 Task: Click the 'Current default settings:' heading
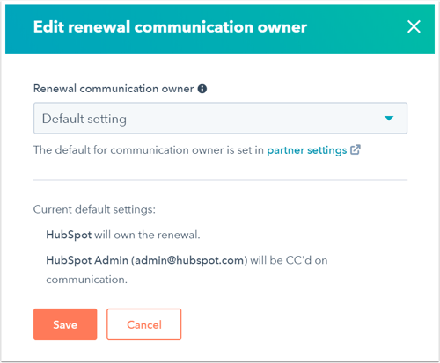[x=94, y=209]
